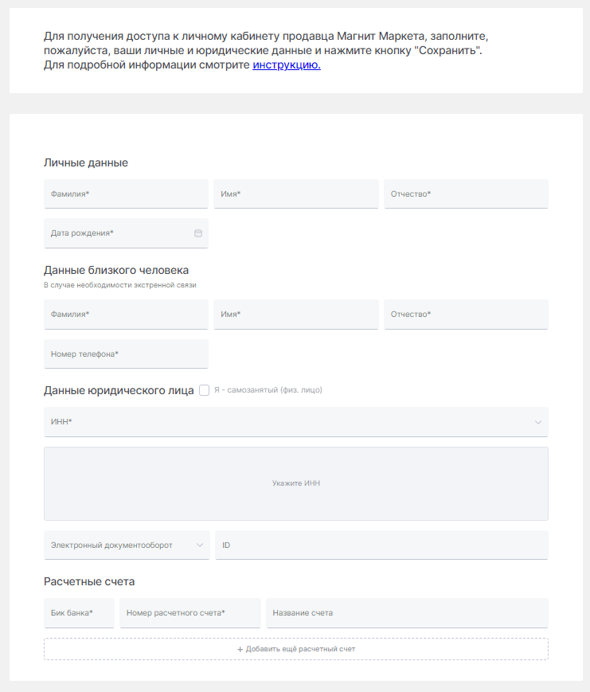Open the Электронный документооборот dropdown
590x692 pixels.
tap(126, 545)
